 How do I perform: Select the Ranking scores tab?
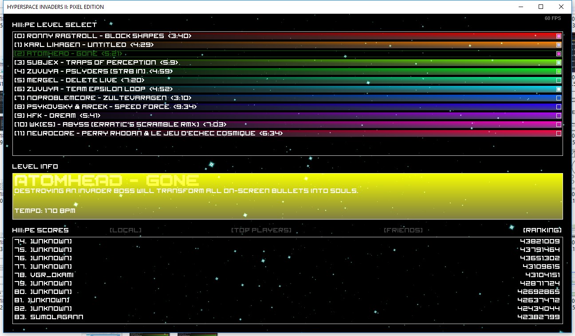pyautogui.click(x=542, y=230)
